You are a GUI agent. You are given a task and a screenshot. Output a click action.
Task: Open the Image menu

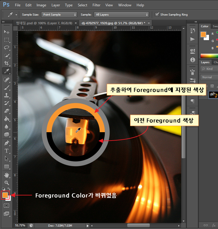pos(41,5)
